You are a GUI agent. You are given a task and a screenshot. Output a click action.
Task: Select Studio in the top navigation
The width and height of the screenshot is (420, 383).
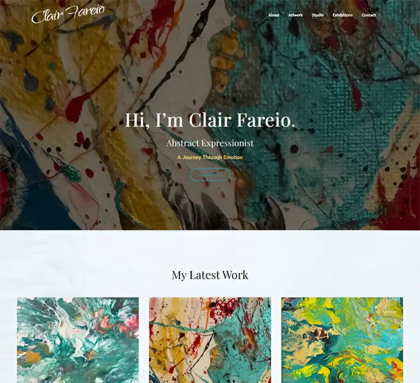click(x=318, y=15)
